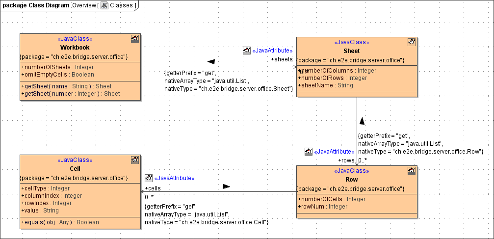Click the stereotype icon on Row class
The image size is (494, 239).
412,171
